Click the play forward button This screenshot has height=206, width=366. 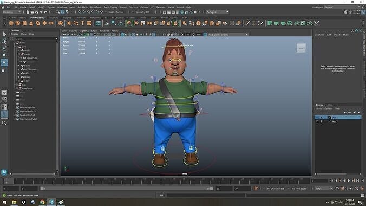(349, 181)
